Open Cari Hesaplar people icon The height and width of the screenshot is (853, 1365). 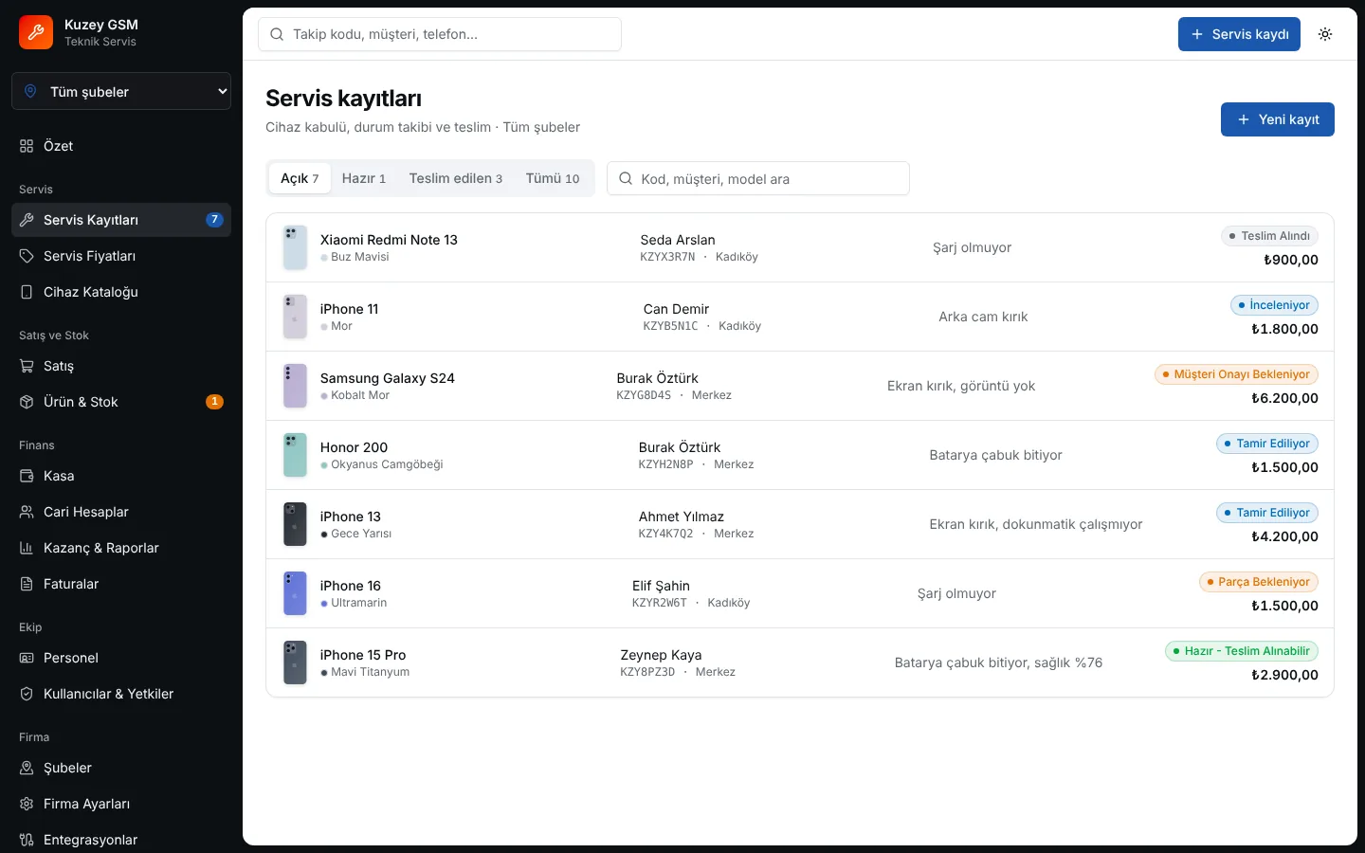pos(27,512)
